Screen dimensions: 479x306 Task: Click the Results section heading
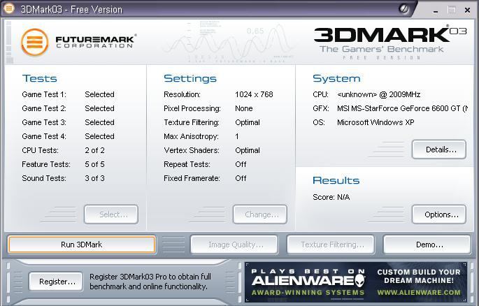[x=336, y=180]
